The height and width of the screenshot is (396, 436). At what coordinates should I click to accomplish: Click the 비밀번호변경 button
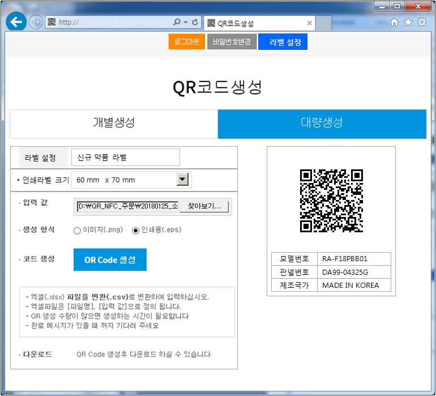232,42
